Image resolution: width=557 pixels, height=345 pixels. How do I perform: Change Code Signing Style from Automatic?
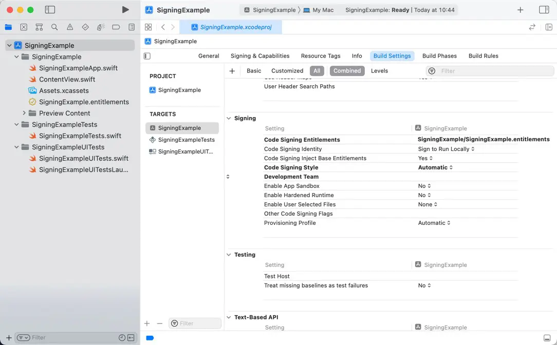[x=435, y=167]
